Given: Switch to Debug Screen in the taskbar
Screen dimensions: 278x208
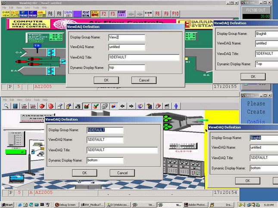Looking at the screenshot, I should tap(66, 205).
